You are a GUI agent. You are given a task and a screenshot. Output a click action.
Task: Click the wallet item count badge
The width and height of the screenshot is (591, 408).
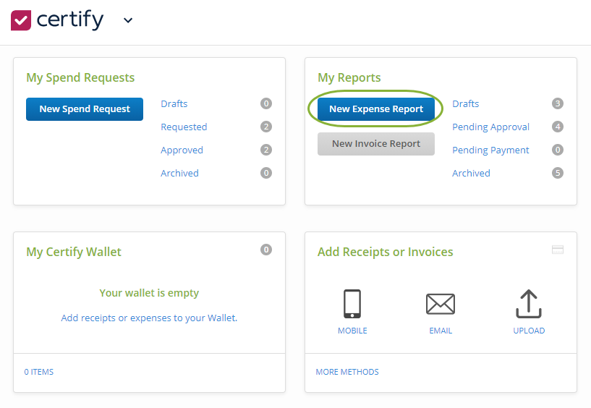click(266, 250)
